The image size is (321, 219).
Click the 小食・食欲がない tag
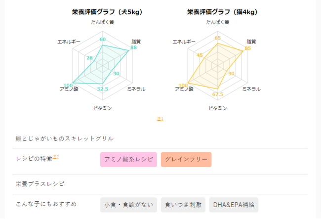coord(128,204)
